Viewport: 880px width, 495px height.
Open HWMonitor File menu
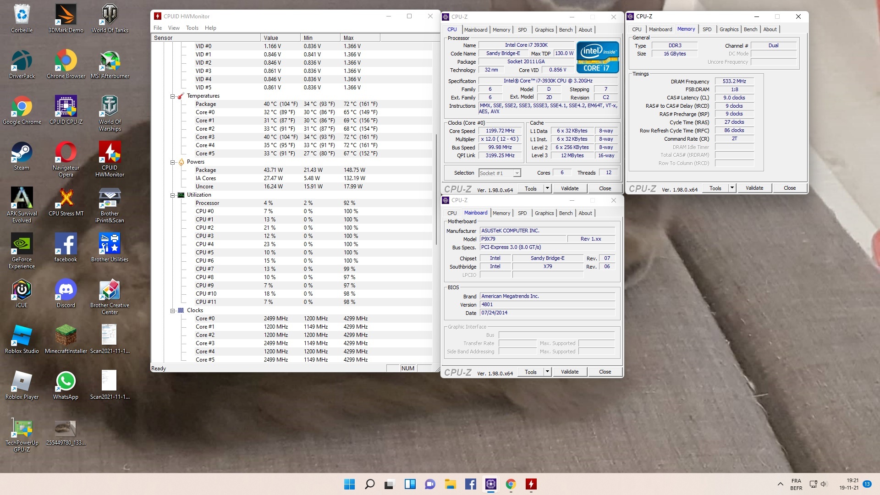[158, 28]
